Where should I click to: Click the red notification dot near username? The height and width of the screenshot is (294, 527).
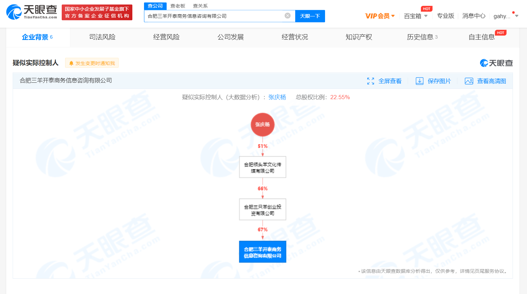click(x=513, y=13)
